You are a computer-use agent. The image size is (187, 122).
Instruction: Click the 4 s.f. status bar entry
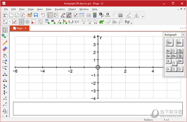click(x=166, y=120)
